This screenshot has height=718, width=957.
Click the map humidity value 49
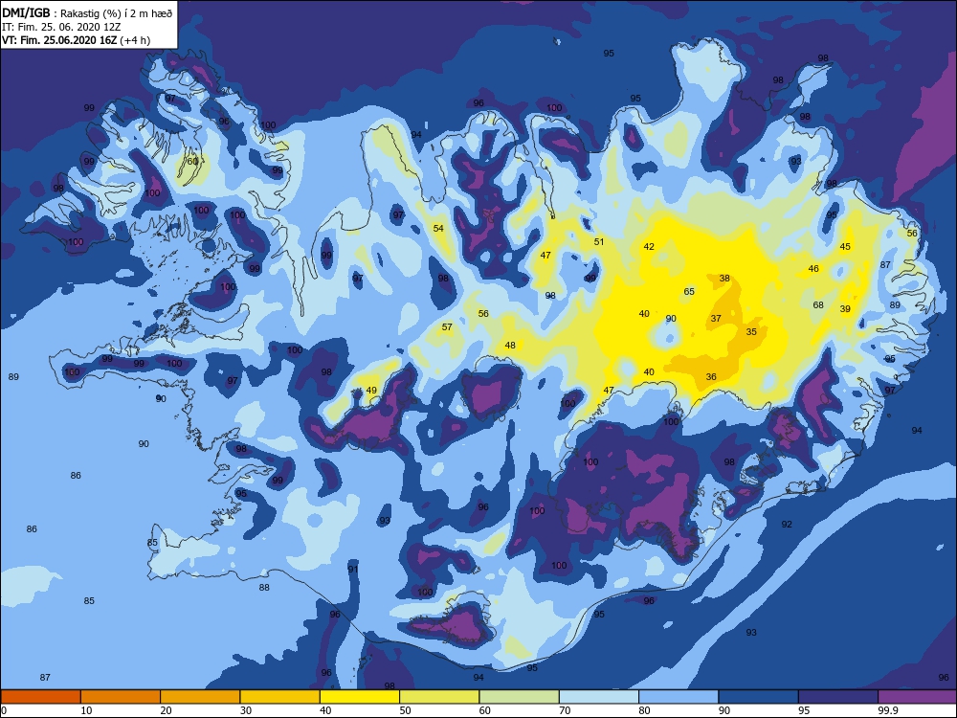pyautogui.click(x=371, y=391)
